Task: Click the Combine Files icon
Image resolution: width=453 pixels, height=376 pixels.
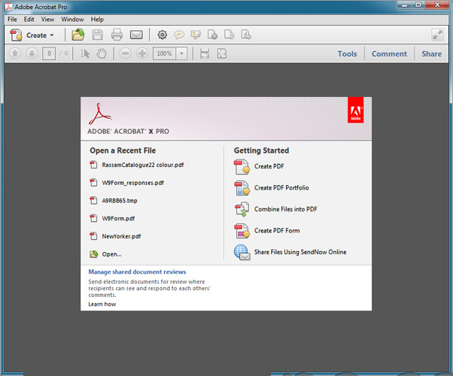Action: [x=242, y=209]
